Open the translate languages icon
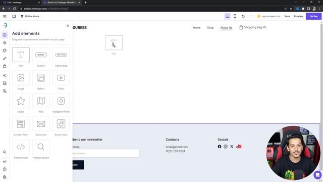 [x=5, y=91]
